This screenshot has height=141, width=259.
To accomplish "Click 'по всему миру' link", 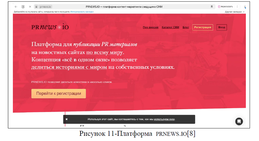I will 105,52.
